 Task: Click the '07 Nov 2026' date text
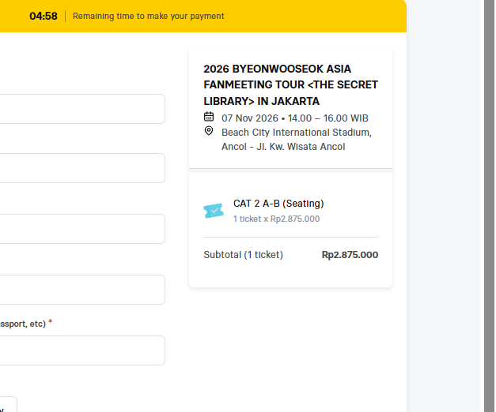coord(249,118)
